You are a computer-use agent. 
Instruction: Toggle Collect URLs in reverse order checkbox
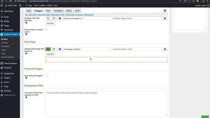coord(46,29)
